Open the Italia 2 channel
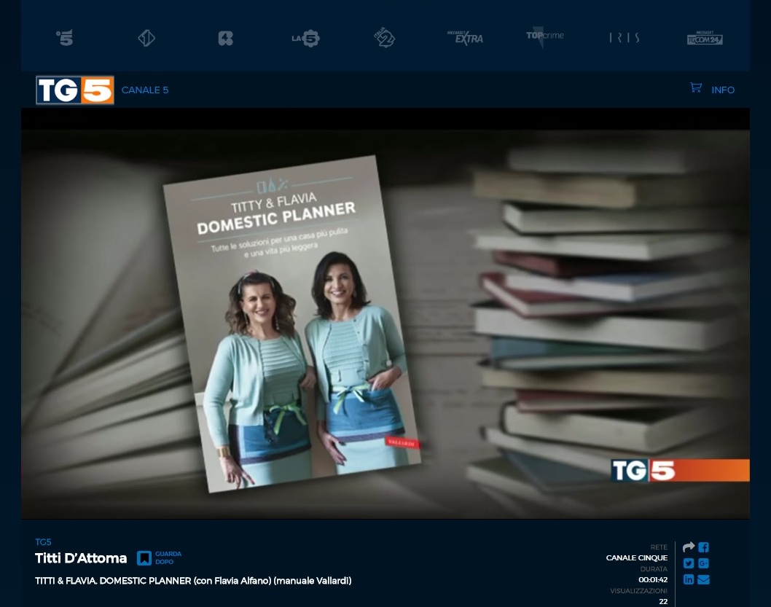 385,39
